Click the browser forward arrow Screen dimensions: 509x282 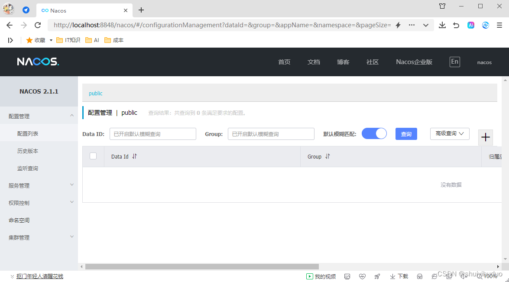click(x=24, y=25)
